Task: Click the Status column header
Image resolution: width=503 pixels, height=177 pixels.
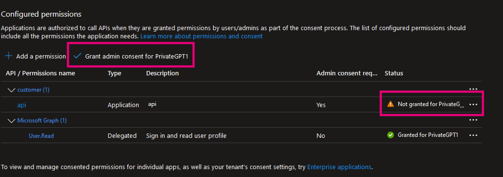Action: (x=394, y=73)
